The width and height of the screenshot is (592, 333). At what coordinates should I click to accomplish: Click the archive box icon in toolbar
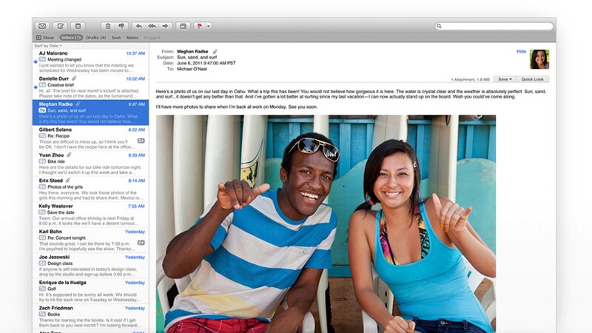[x=78, y=26]
